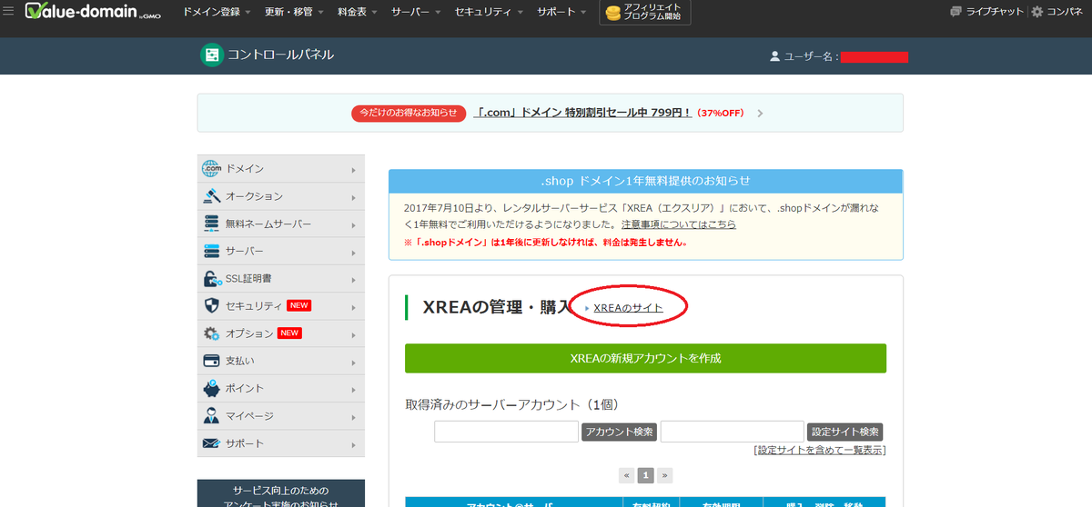Open the サポート top navigation dropdown
This screenshot has height=507, width=1092.
click(562, 12)
